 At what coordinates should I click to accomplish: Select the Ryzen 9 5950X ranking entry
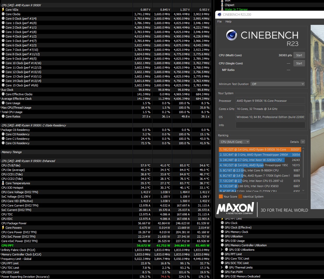click(260, 149)
